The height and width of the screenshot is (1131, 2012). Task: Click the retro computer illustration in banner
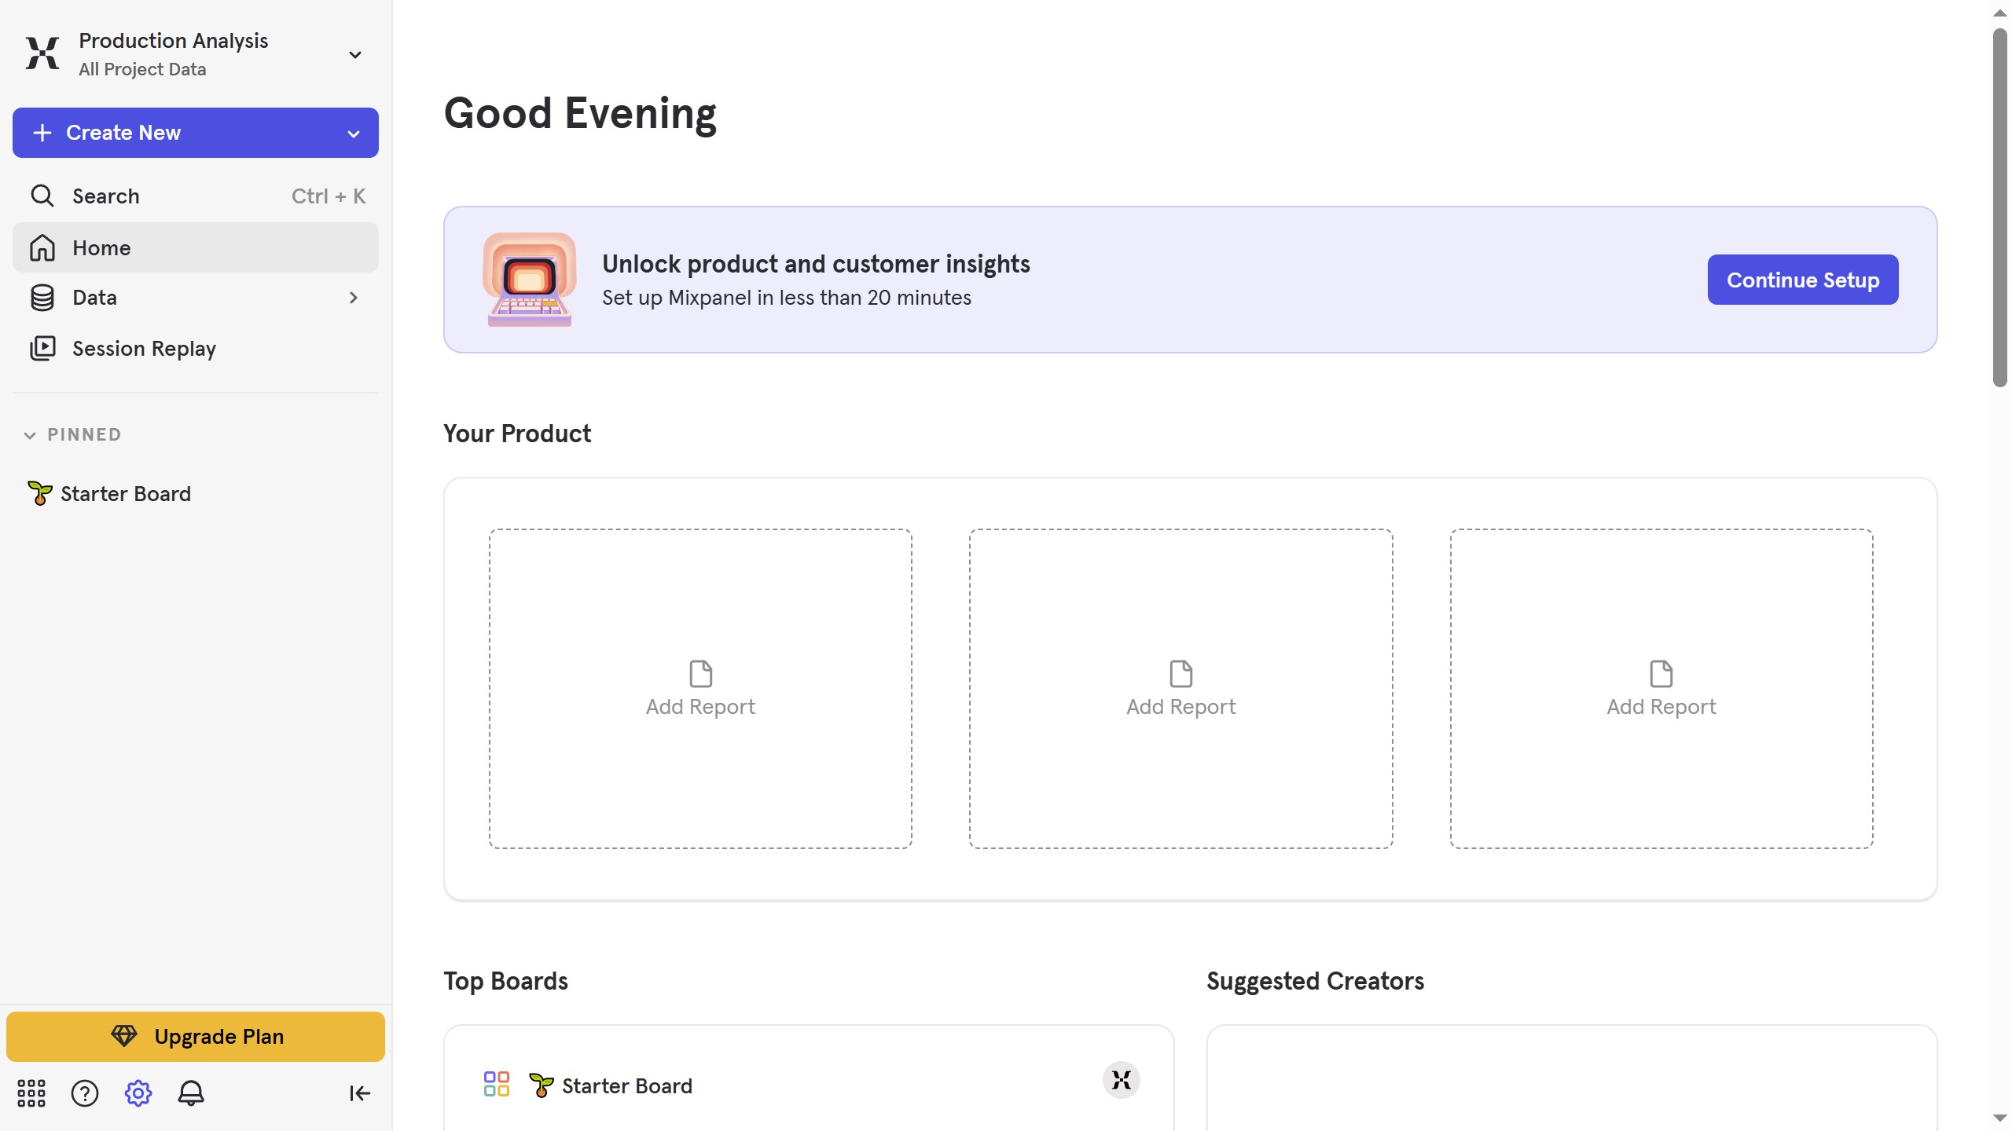coord(529,280)
